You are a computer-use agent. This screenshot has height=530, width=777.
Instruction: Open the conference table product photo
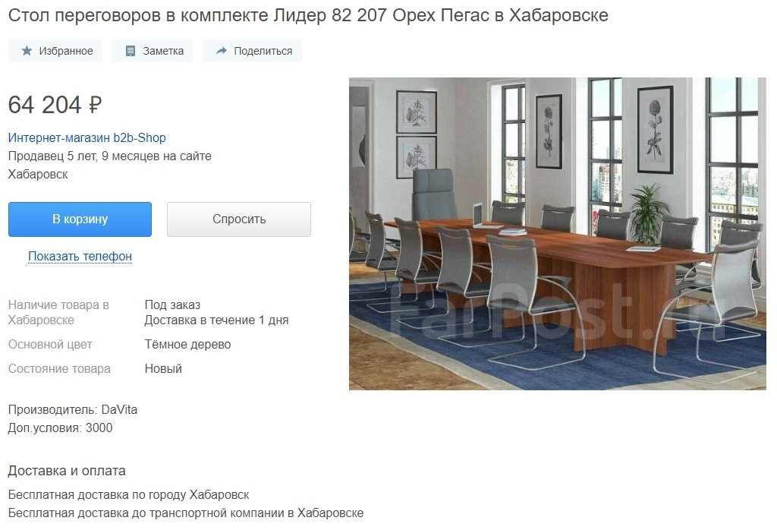coord(558,234)
